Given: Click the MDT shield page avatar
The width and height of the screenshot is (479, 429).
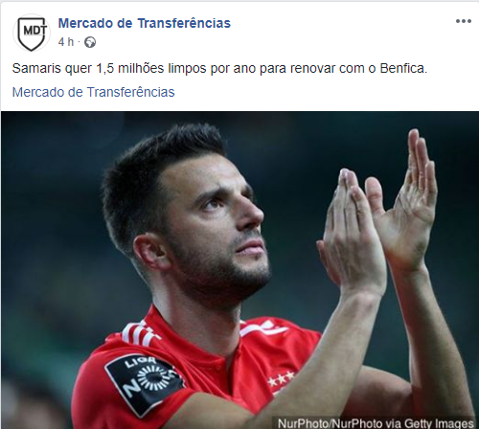Looking at the screenshot, I should (x=32, y=33).
